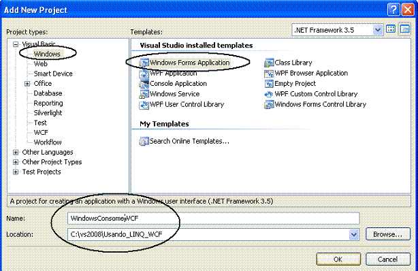Choose the Windows Service template text
The height and width of the screenshot is (271, 418).
(x=174, y=94)
